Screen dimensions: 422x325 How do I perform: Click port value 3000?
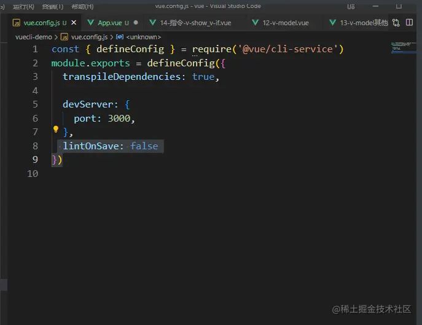click(119, 119)
